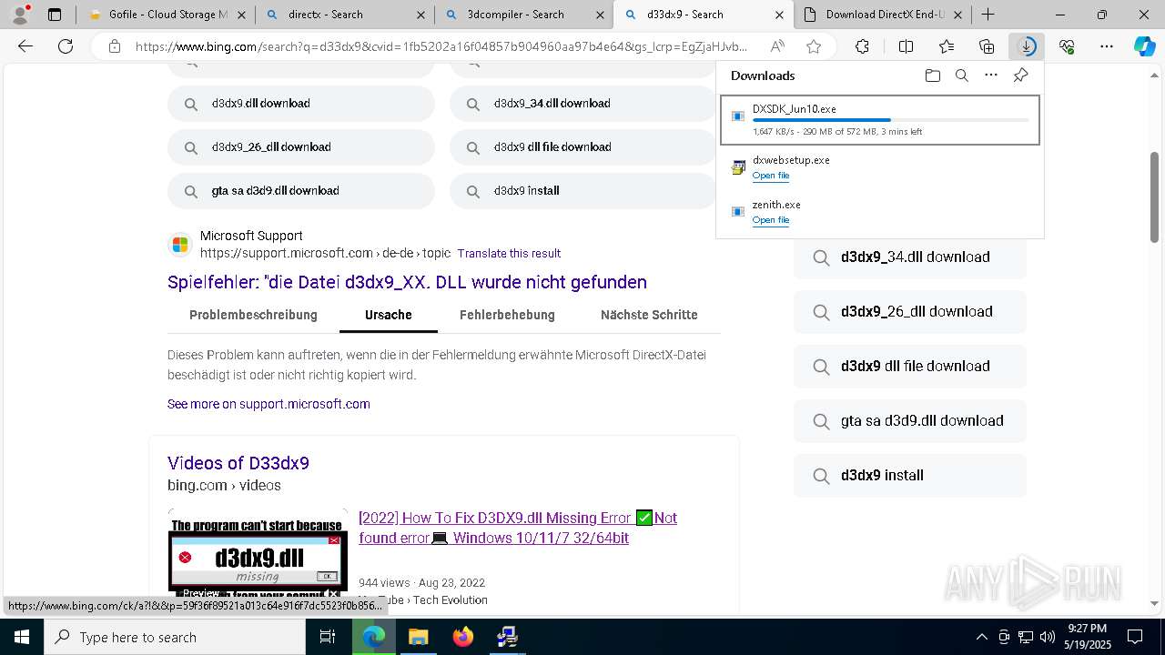The height and width of the screenshot is (655, 1165).
Task: Open the Browser essentials heart icon
Action: click(1067, 46)
